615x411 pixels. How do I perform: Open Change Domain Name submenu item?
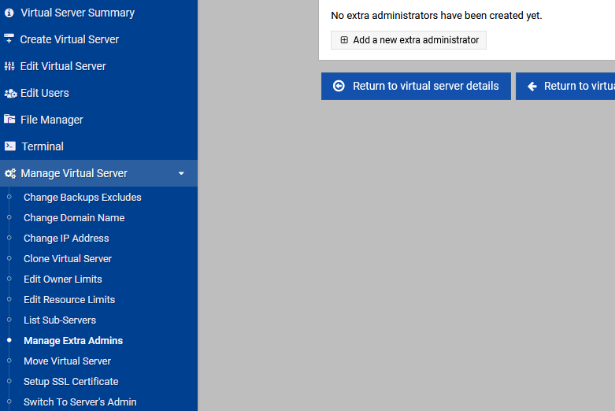(x=74, y=217)
